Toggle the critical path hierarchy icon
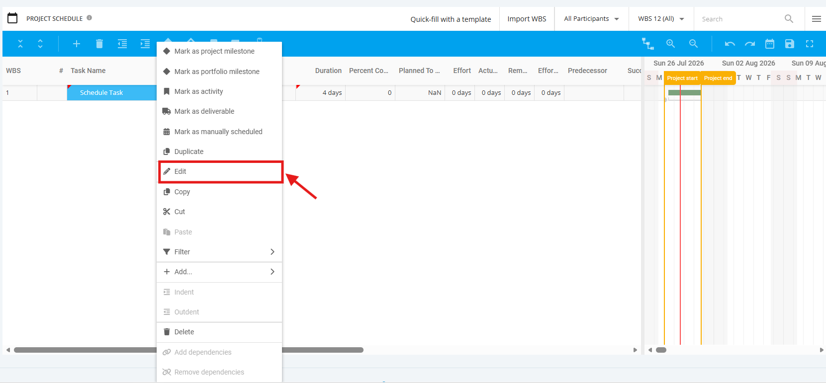 647,44
